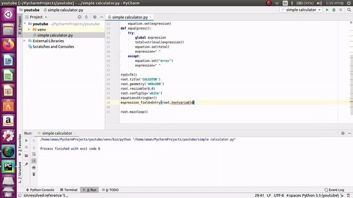Expand the venv folder
Viewport: 353px width, 198px height.
coord(29,29)
